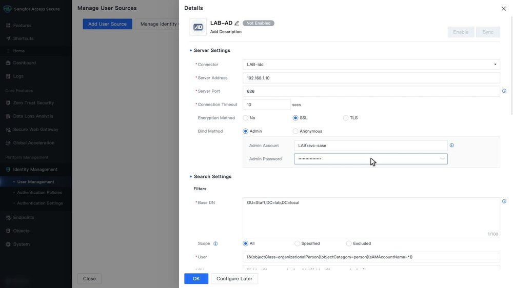The width and height of the screenshot is (513, 288).
Task: Select the SSL encryption radio button
Action: coord(295,118)
